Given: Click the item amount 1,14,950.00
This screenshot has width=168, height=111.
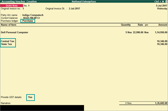Looking at the screenshot, I should [x=161, y=32].
